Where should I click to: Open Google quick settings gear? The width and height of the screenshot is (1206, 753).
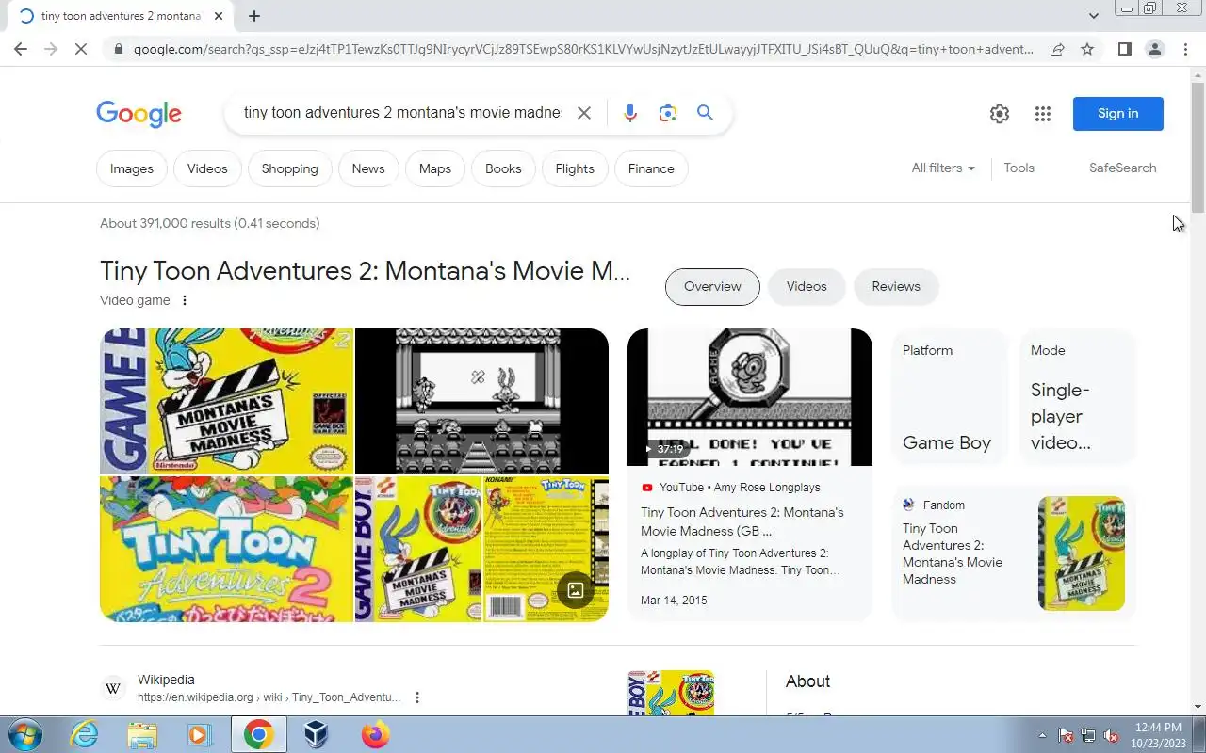(x=1000, y=114)
